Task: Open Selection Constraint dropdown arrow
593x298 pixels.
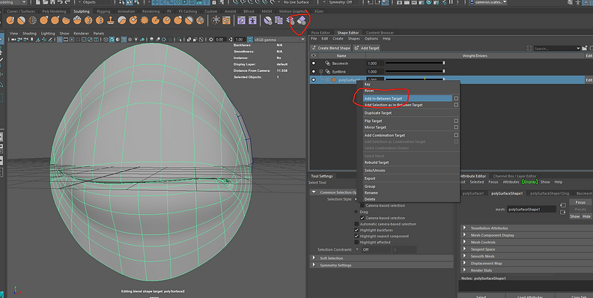Action: (x=357, y=249)
